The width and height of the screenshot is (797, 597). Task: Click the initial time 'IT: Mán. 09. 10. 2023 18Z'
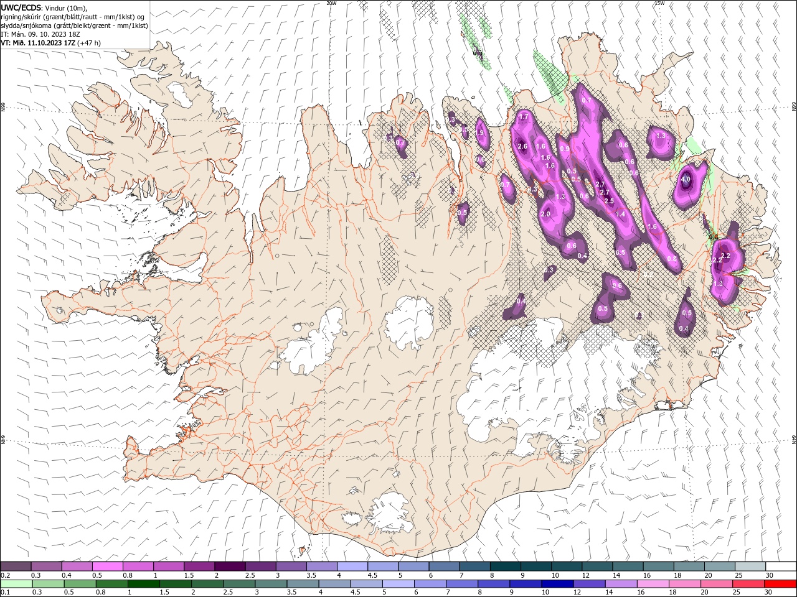41,34
